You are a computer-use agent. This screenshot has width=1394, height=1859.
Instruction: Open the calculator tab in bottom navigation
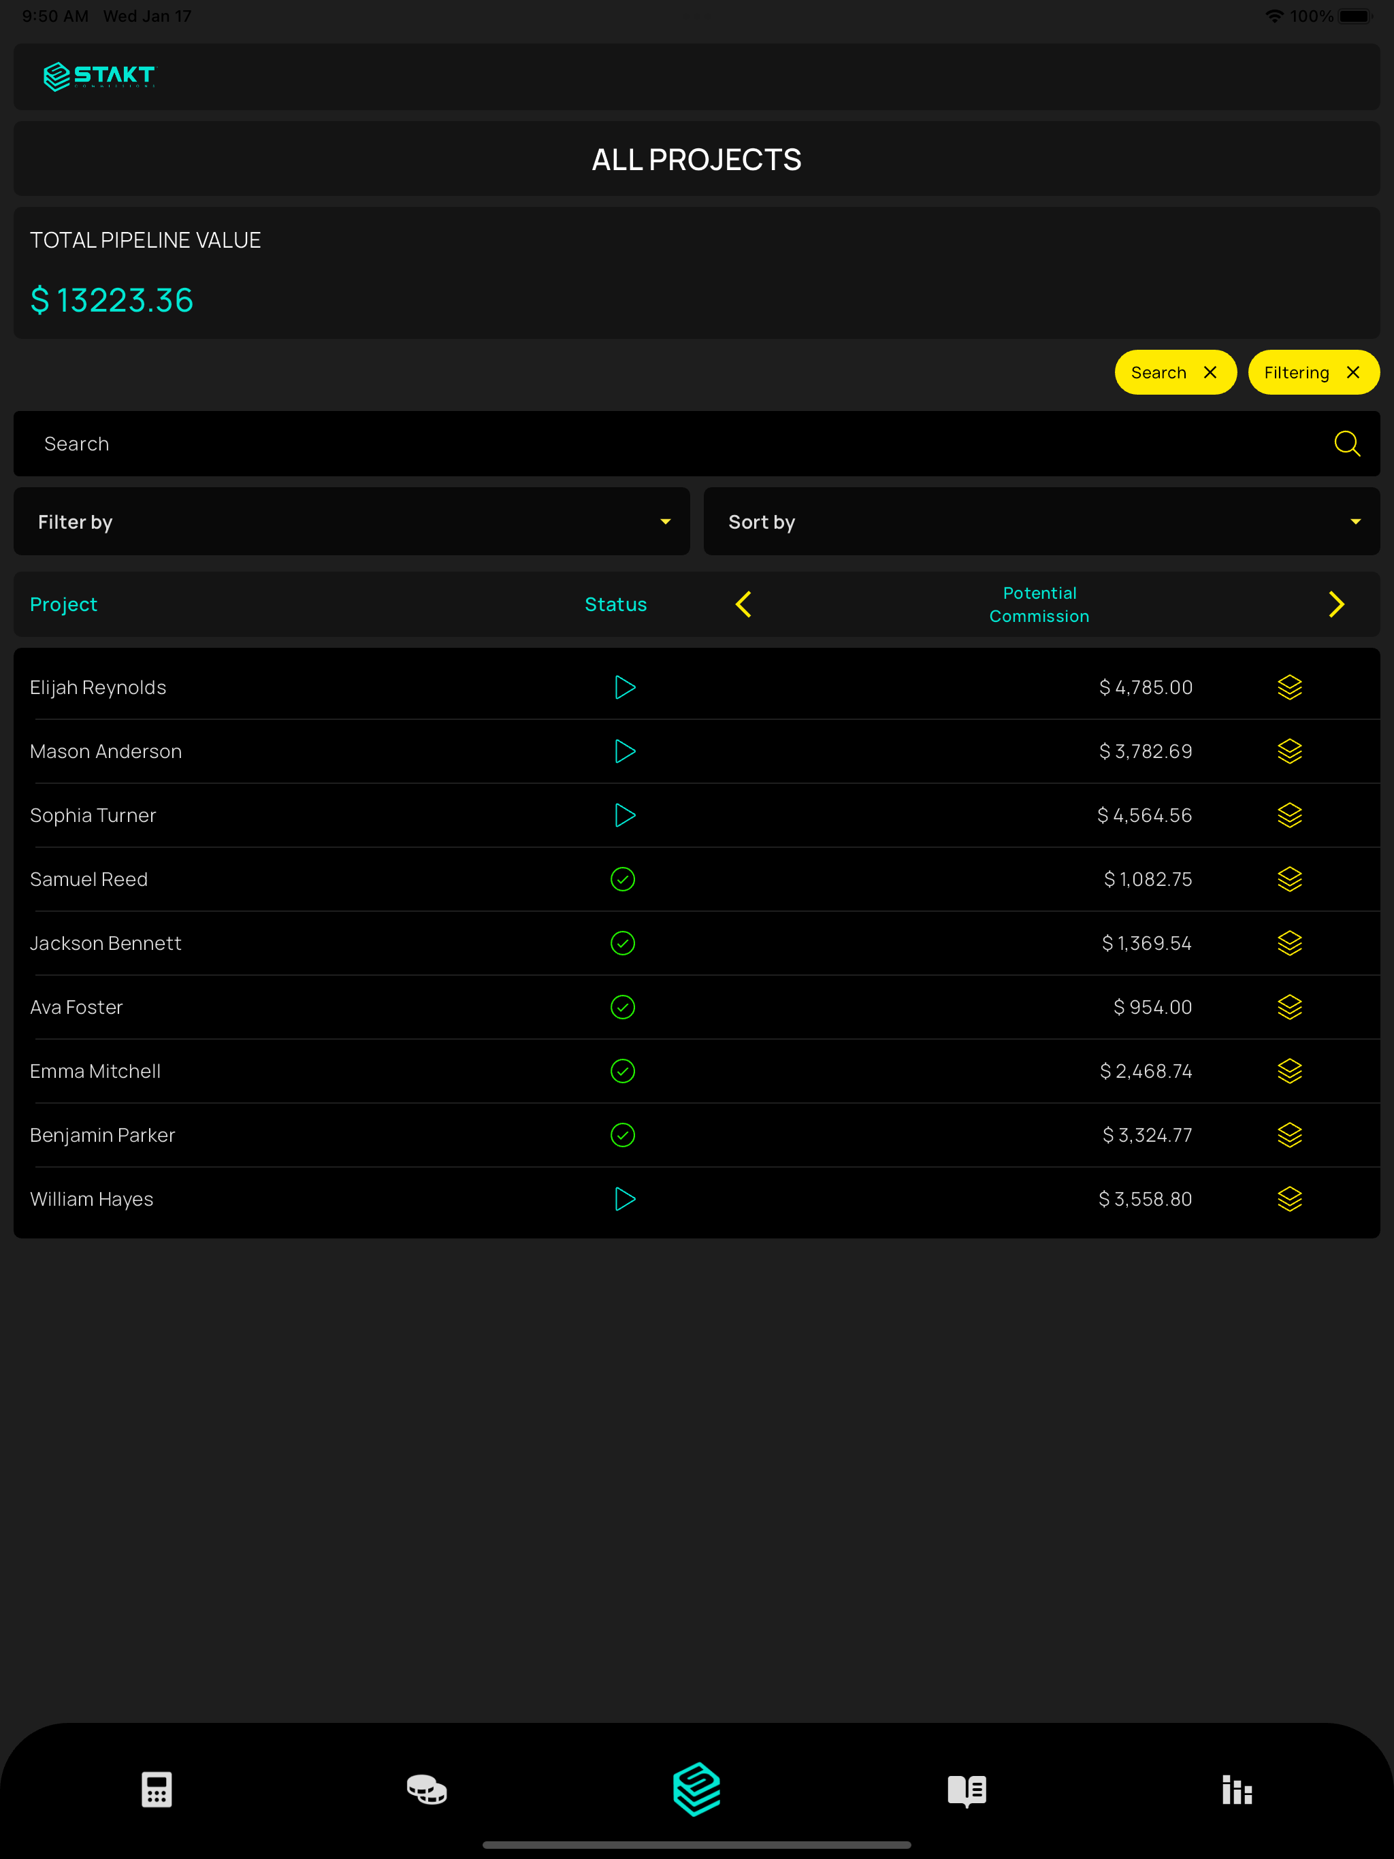(157, 1789)
